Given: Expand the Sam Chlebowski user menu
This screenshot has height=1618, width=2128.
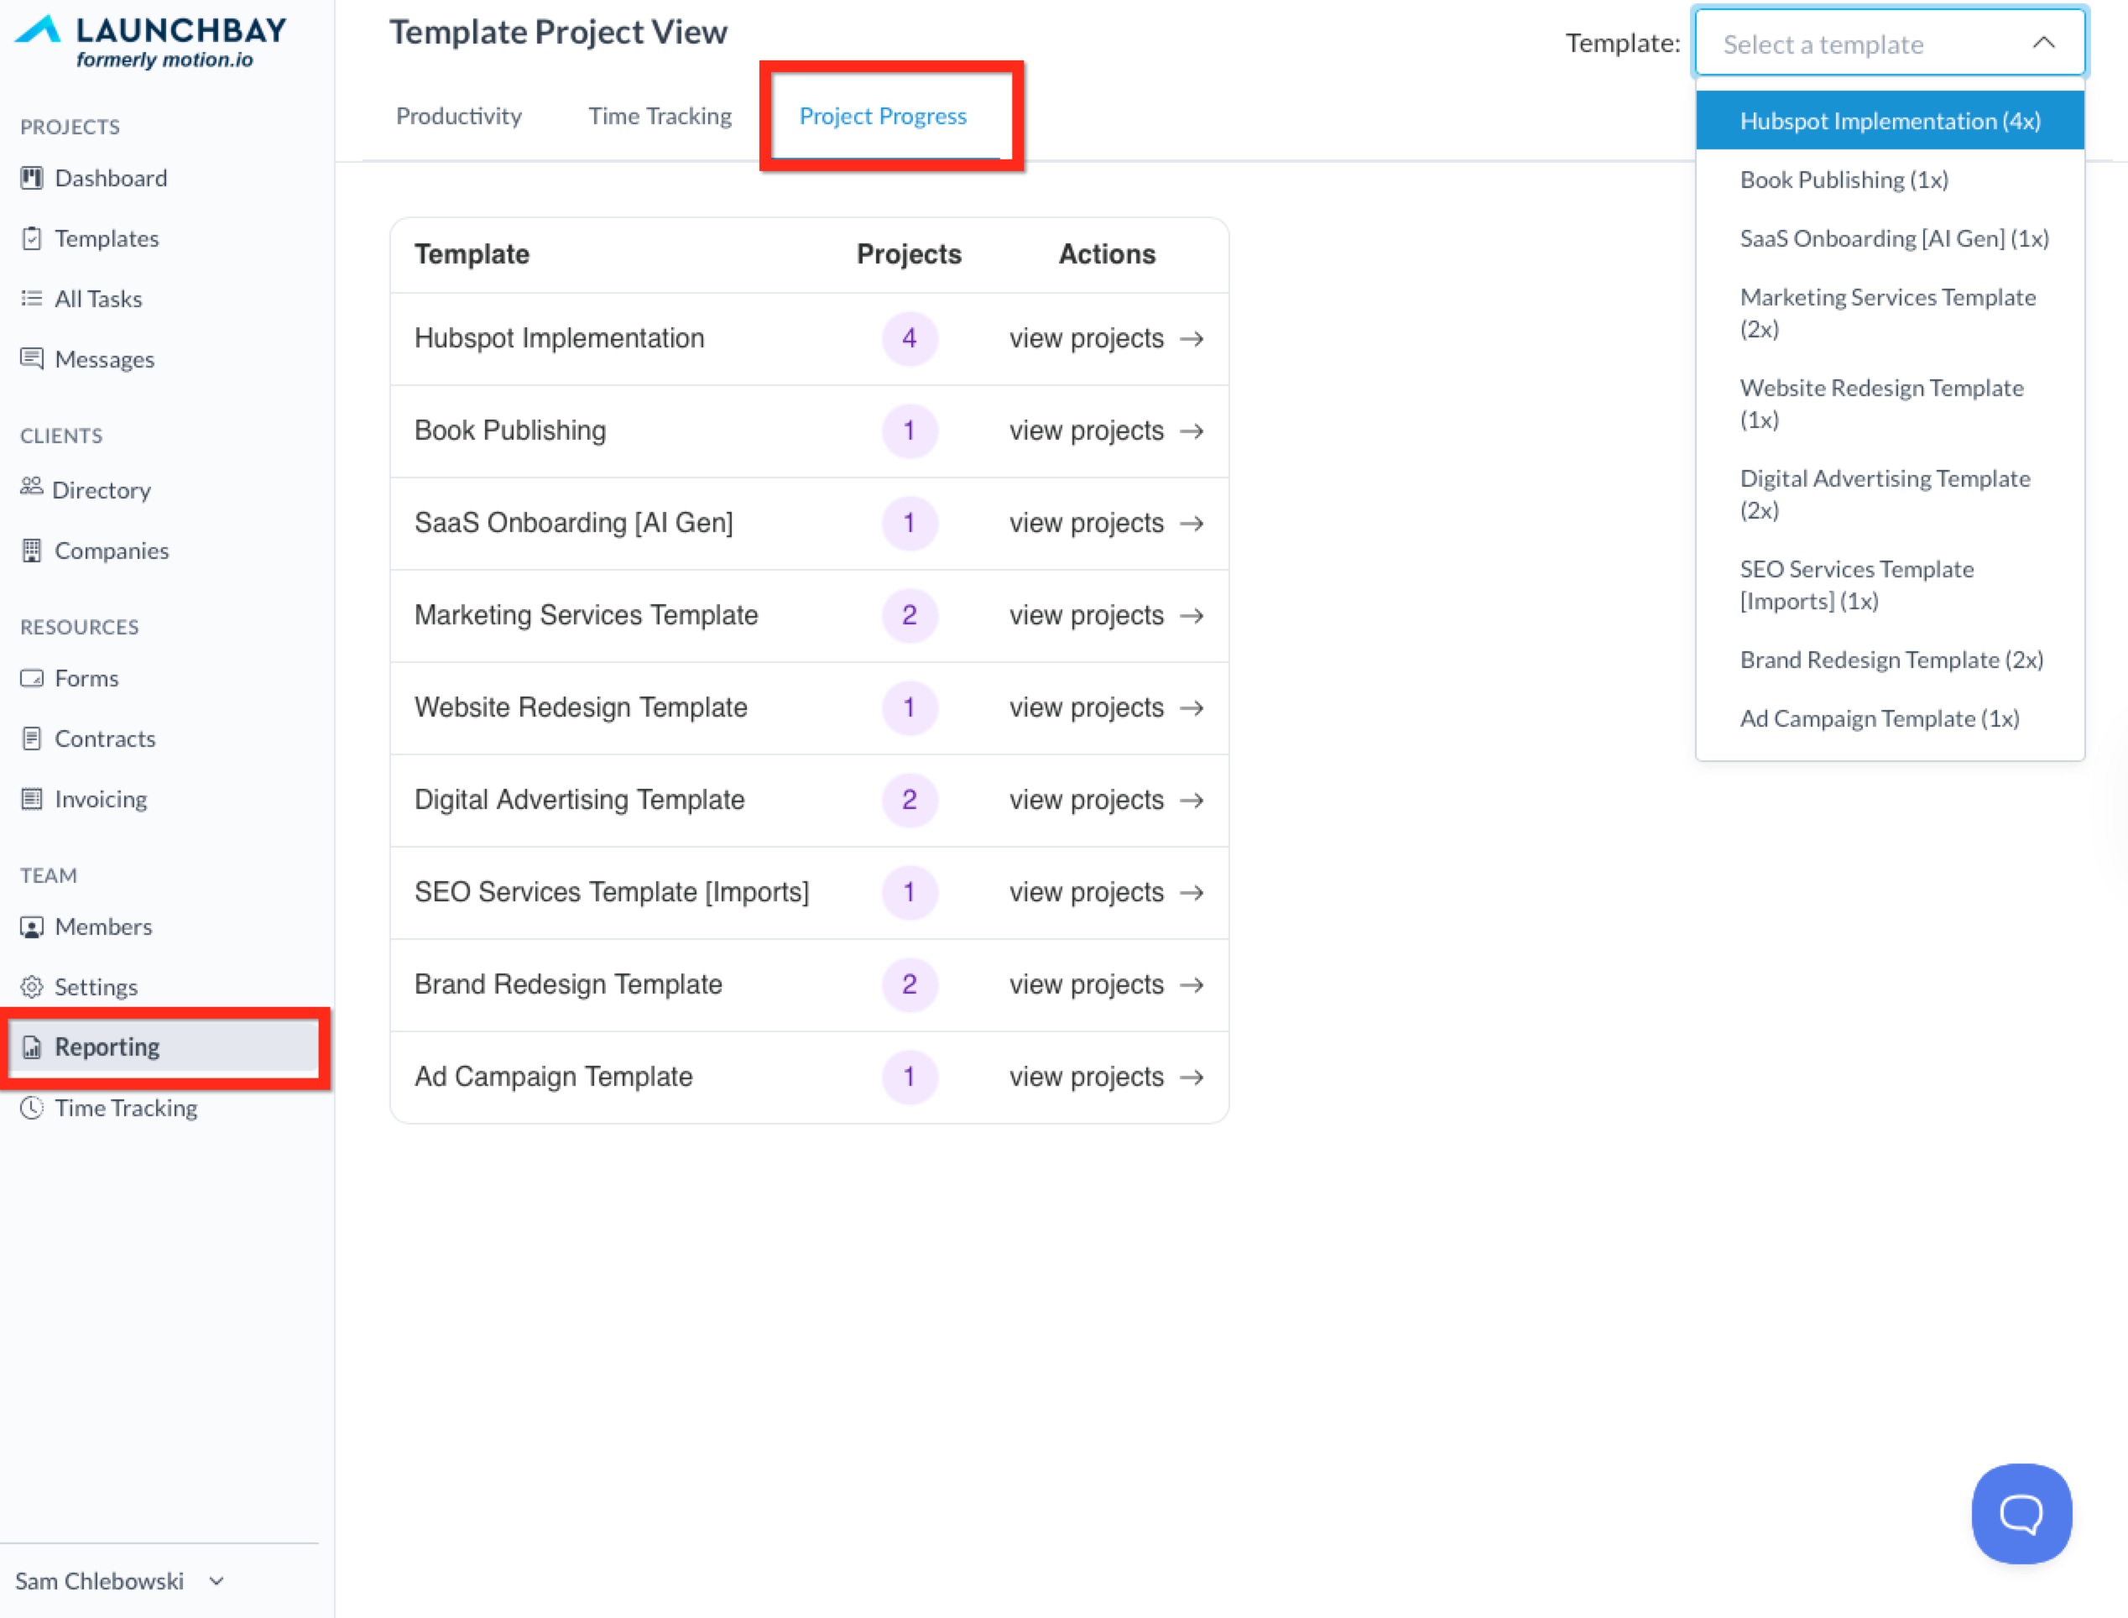Looking at the screenshot, I should (216, 1580).
